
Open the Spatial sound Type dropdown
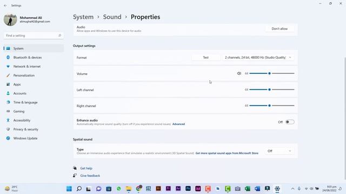pyautogui.click(x=280, y=151)
